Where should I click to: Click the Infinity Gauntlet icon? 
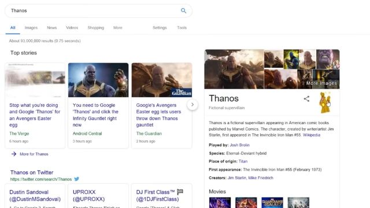(325, 102)
